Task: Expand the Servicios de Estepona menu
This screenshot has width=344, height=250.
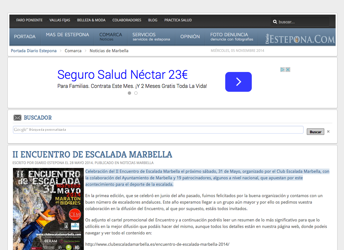Action: click(151, 37)
